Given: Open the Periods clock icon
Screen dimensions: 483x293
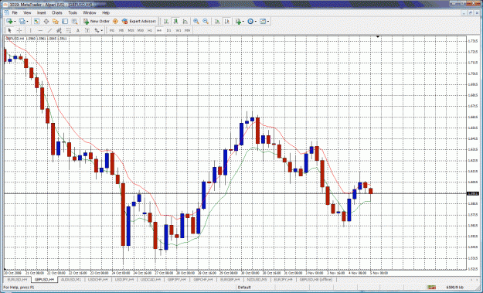Looking at the screenshot, I should click(250, 21).
